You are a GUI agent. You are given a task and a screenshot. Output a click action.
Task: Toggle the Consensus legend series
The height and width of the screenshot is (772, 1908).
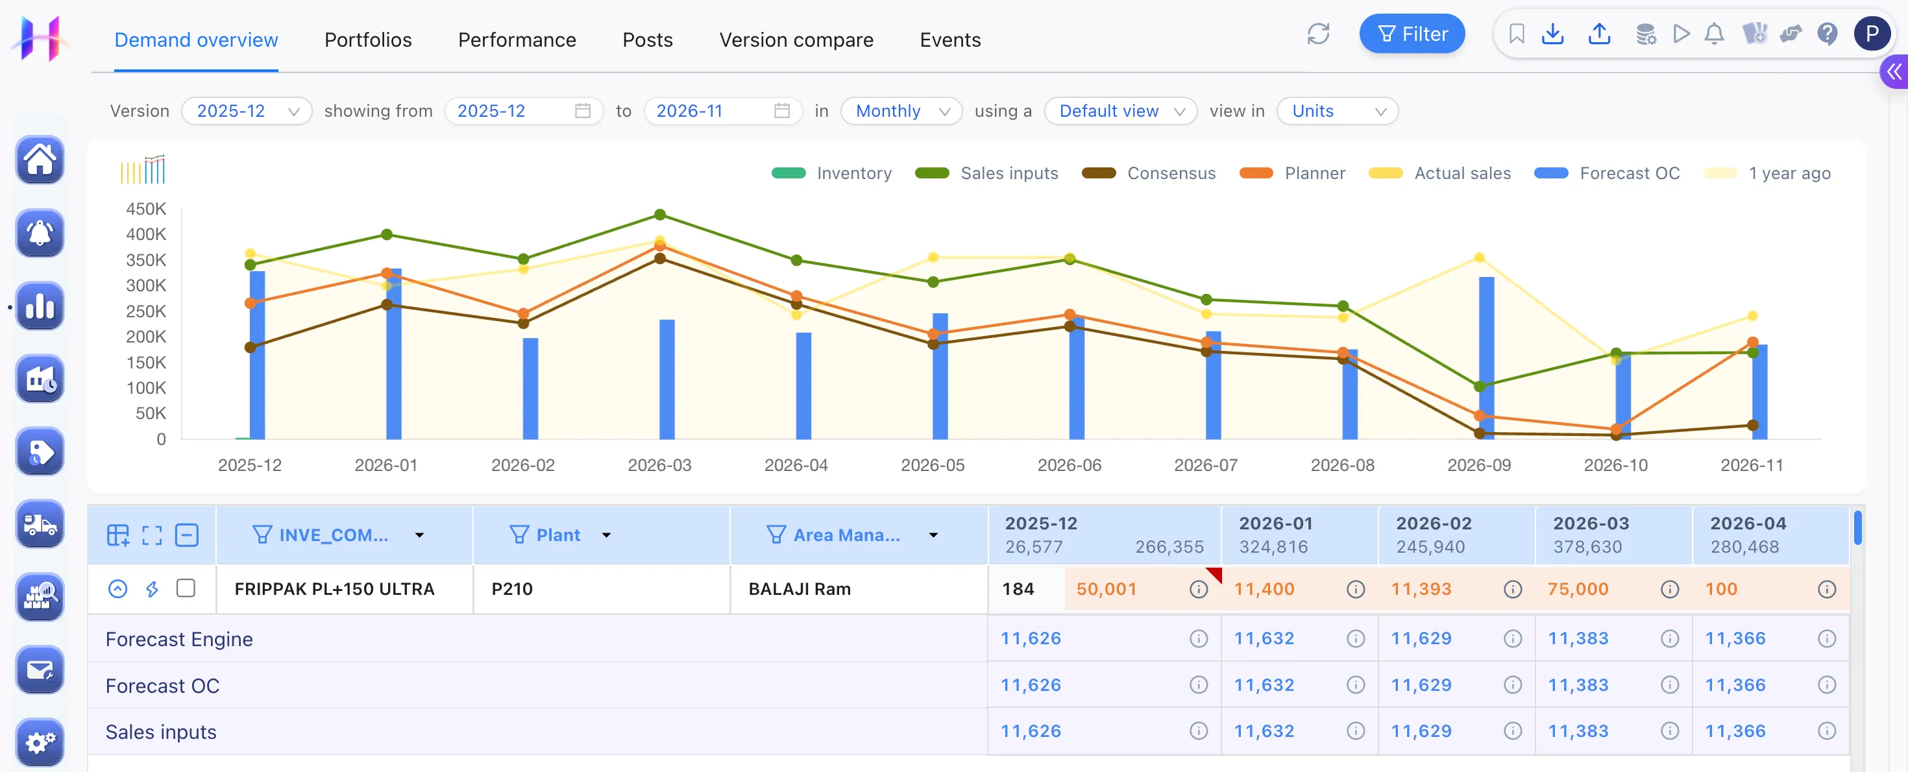(x=1148, y=173)
